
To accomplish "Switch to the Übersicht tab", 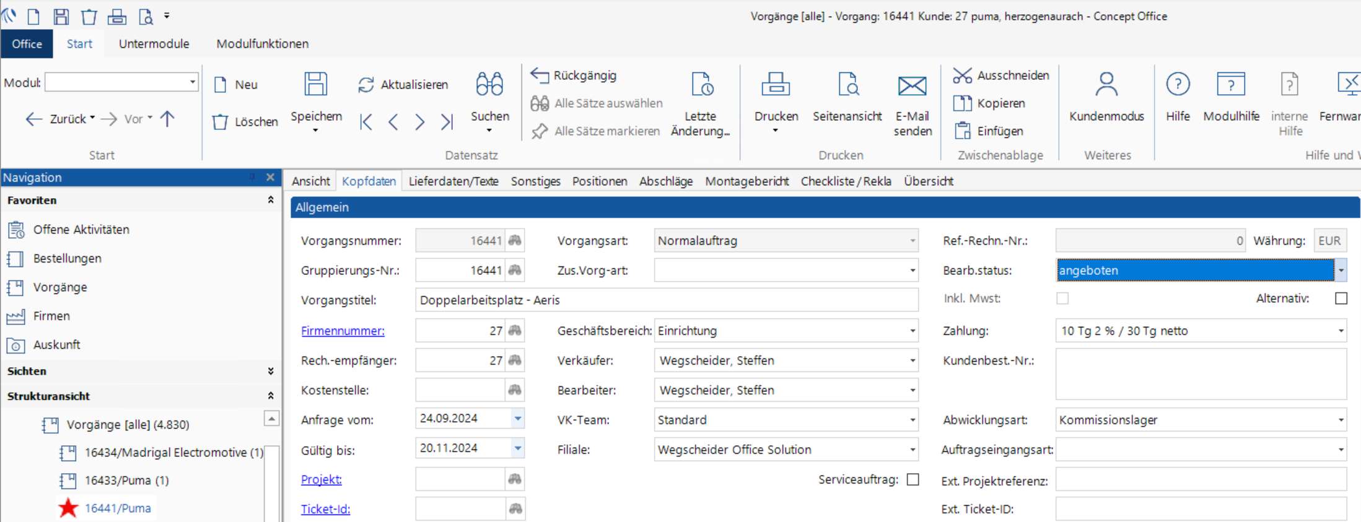I will click(x=928, y=181).
